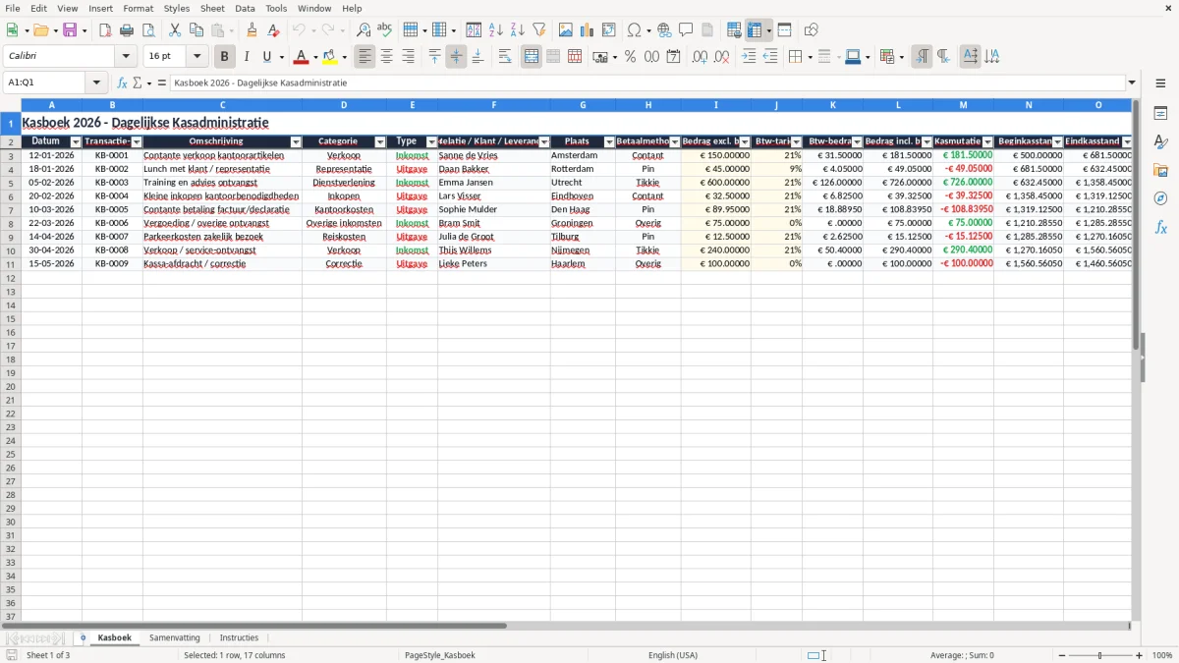This screenshot has width=1179, height=663.
Task: Sort ascending
Action: coord(496,30)
